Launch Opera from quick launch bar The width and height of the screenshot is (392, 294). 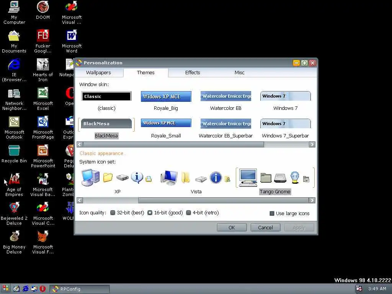pyautogui.click(x=43, y=289)
